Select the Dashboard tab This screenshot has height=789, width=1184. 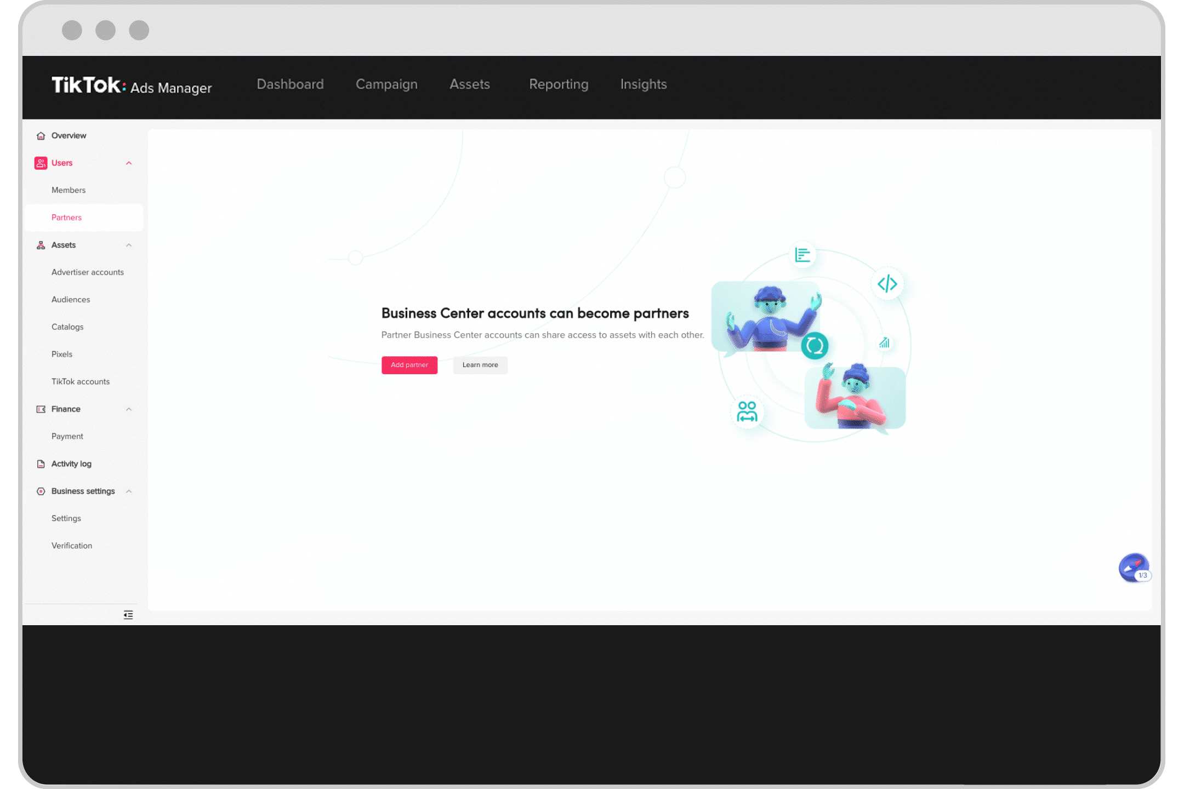pos(291,84)
